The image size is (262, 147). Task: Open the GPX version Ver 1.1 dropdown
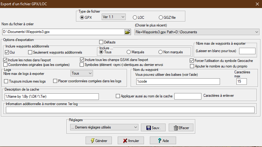point(113,17)
